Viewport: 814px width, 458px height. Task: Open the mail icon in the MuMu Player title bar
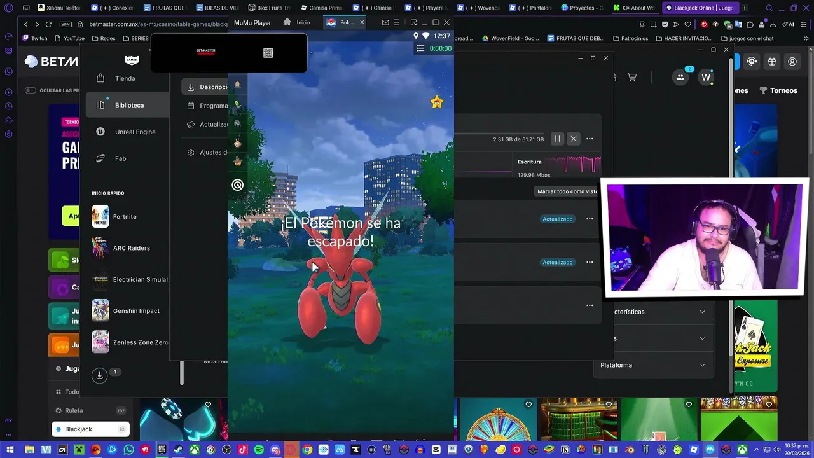coord(385,22)
